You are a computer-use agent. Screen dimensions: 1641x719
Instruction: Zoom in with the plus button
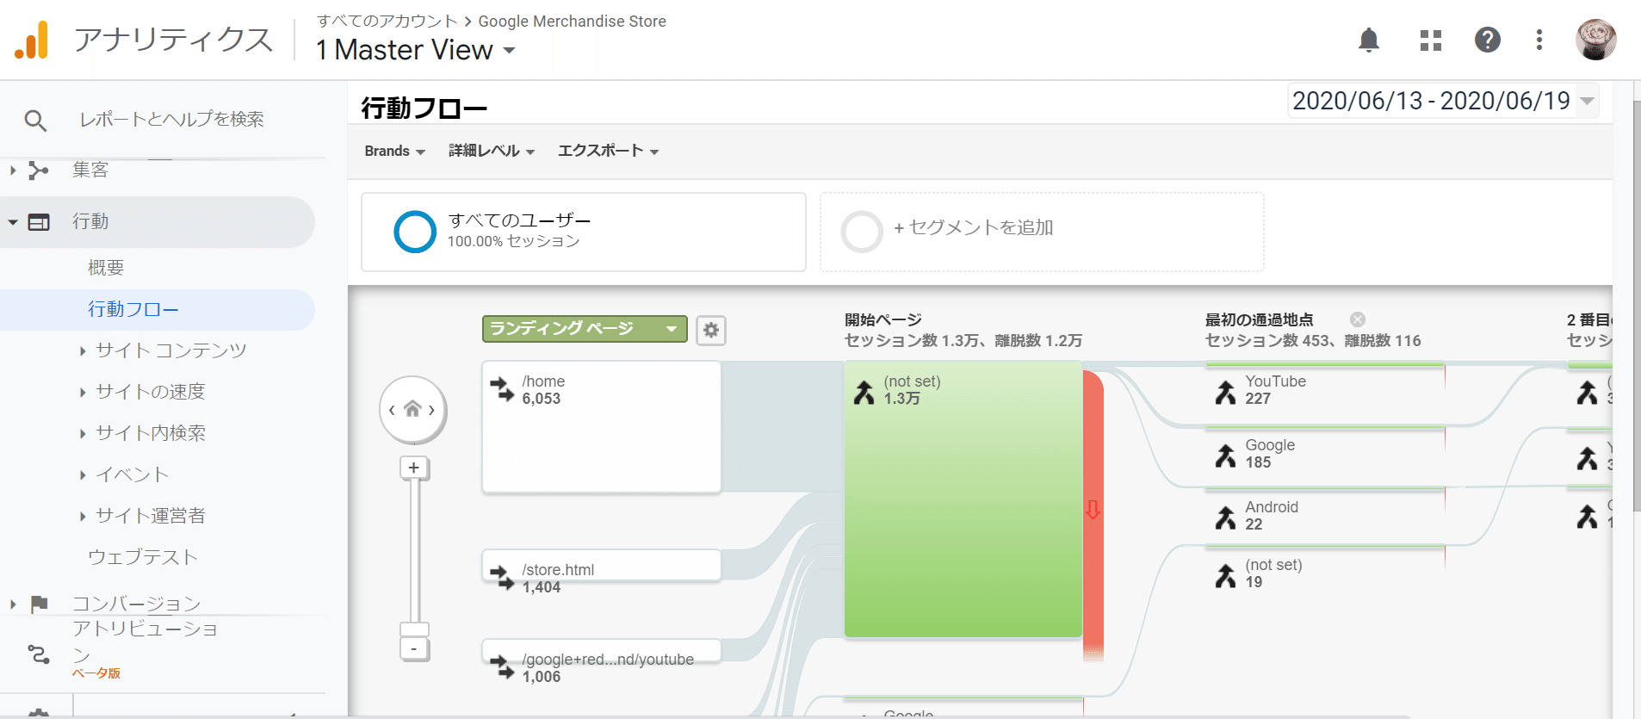click(414, 468)
